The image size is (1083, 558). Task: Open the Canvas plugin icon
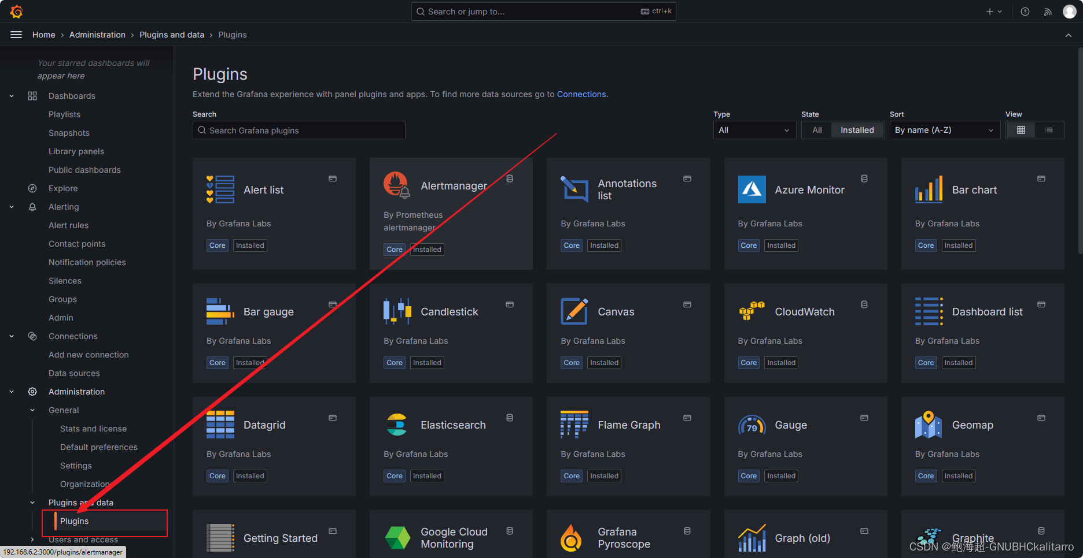click(x=574, y=311)
